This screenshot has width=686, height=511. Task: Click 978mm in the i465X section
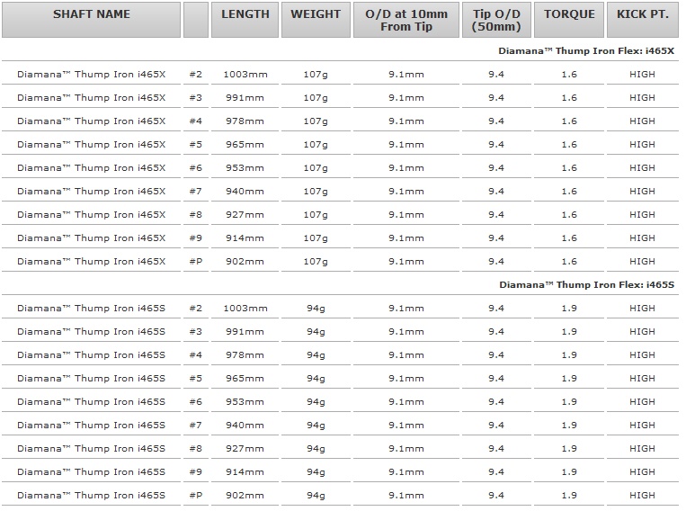click(245, 121)
